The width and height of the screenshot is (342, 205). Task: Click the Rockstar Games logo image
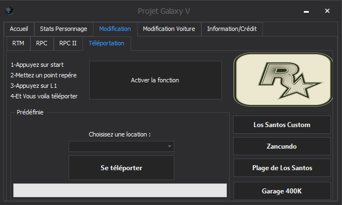coord(283,80)
